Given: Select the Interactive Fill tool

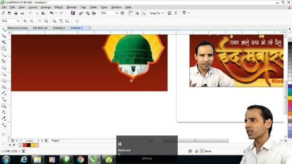Looking at the screenshot, I should tap(4, 125).
